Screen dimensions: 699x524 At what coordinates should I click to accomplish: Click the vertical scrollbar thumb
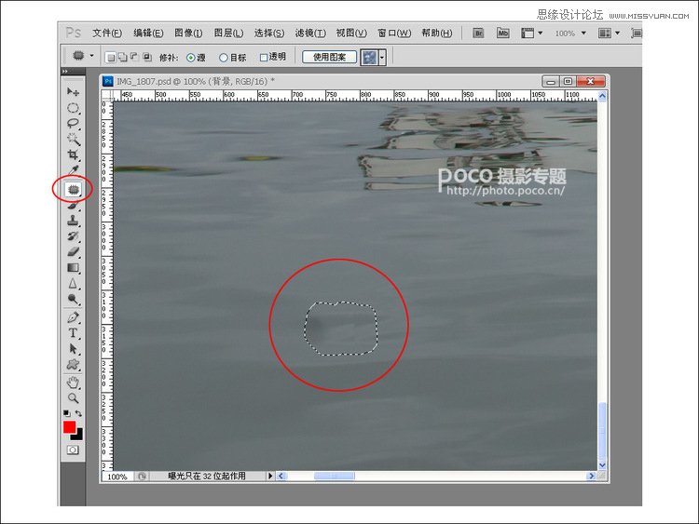pos(602,430)
